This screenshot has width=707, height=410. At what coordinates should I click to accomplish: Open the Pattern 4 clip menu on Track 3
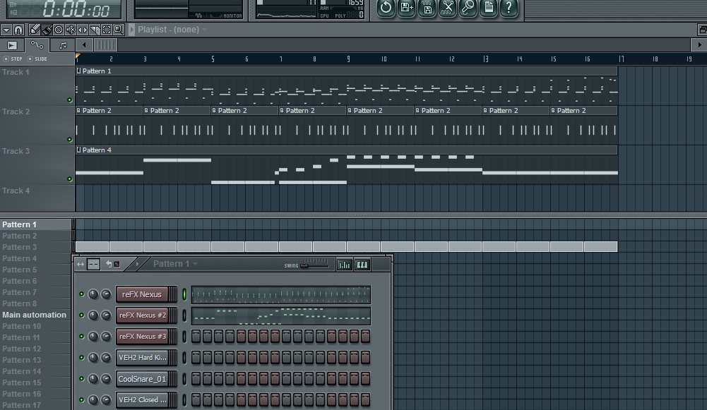point(79,150)
